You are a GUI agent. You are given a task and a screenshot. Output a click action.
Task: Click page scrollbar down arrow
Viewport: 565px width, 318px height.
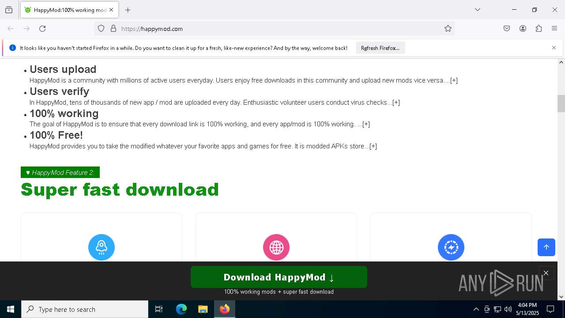(x=561, y=297)
